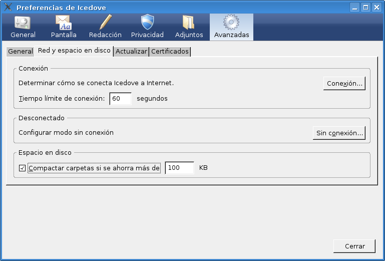Open the Redacción preferences category
The width and height of the screenshot is (385, 261).
pyautogui.click(x=105, y=27)
